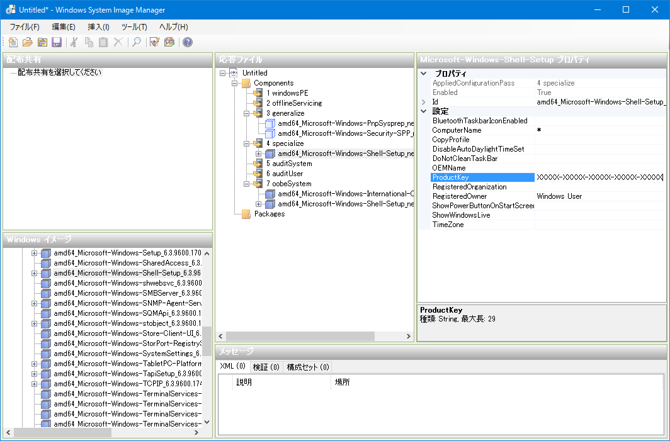Select amd64_Microsoft-Windows-Store-Client-UI in Windows image
Viewport: 670px width, 441px height.
click(127, 333)
